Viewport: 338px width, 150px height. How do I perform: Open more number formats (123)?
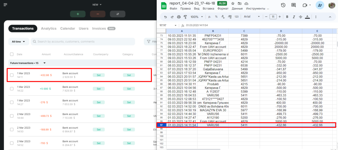pyautogui.click(x=236, y=17)
